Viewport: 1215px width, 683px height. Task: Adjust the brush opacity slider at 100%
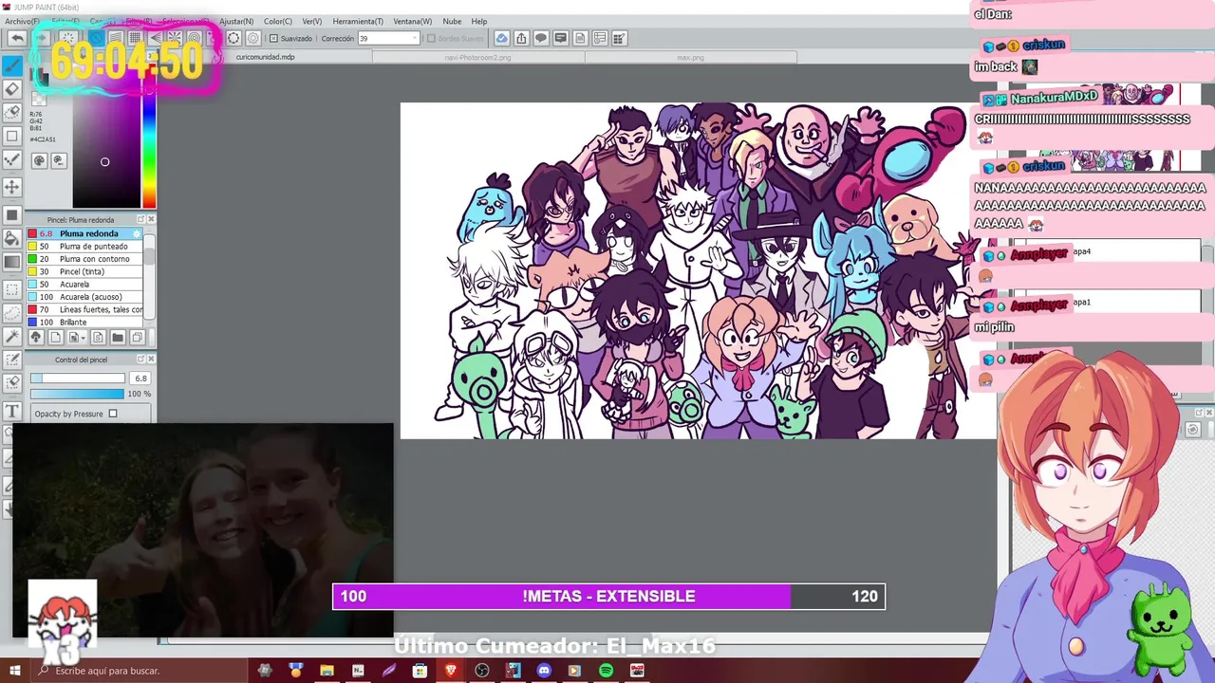click(x=78, y=394)
